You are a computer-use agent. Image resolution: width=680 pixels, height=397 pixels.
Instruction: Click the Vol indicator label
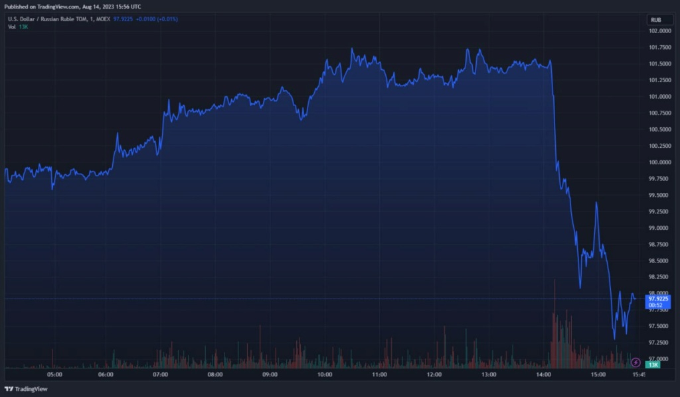12,27
